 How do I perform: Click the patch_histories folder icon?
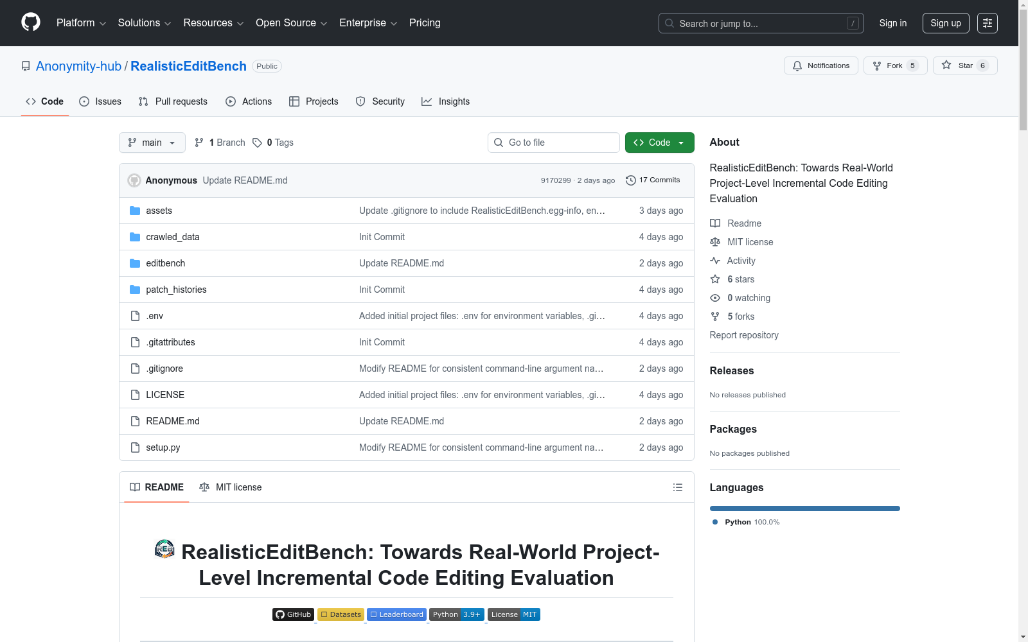(x=135, y=290)
